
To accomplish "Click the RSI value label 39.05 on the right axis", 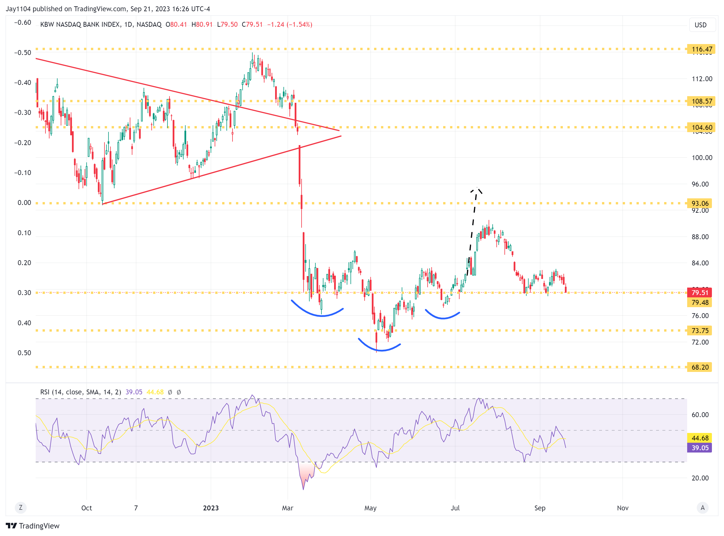I will (x=699, y=448).
